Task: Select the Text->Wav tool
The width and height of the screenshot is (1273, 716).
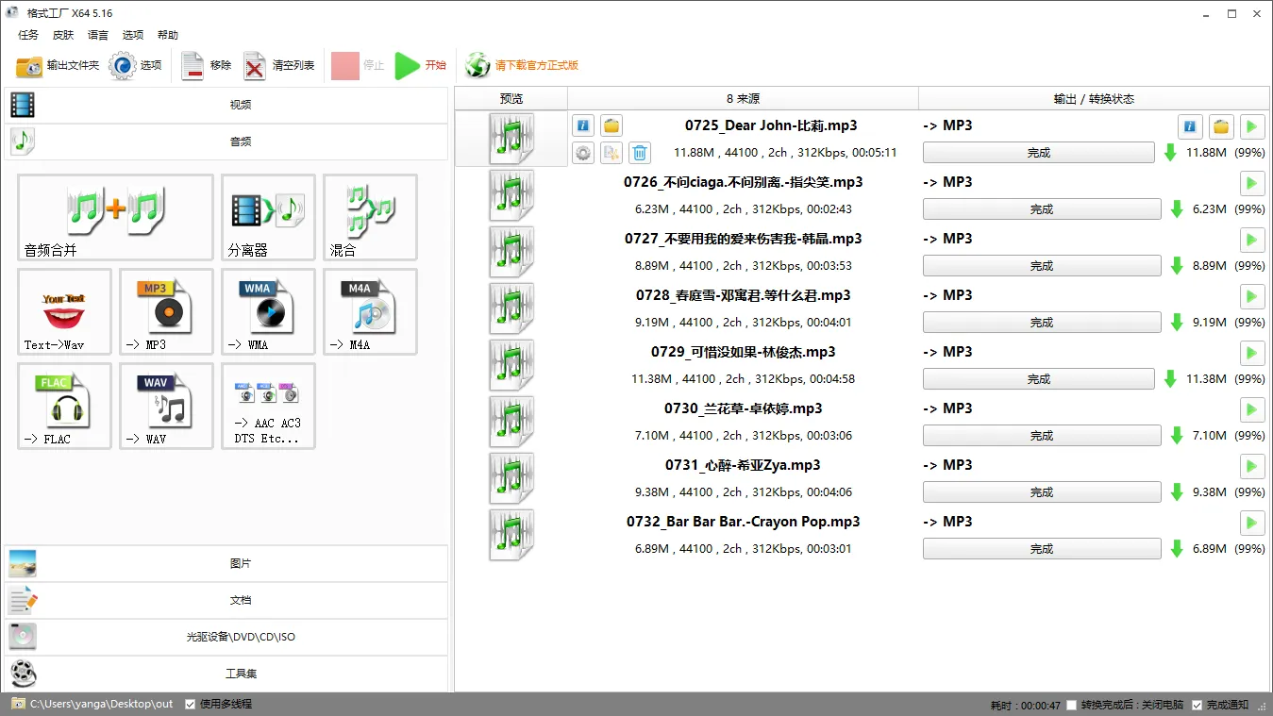Action: [64, 311]
